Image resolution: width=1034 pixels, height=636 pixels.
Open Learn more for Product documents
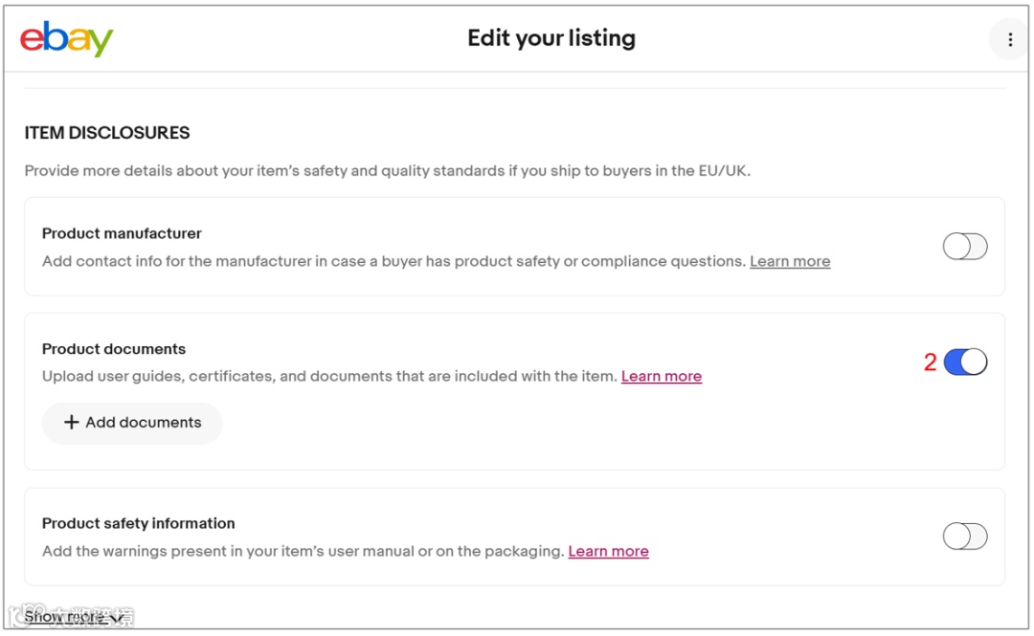point(662,377)
